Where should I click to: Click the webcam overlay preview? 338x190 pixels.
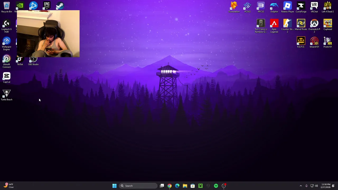48,34
